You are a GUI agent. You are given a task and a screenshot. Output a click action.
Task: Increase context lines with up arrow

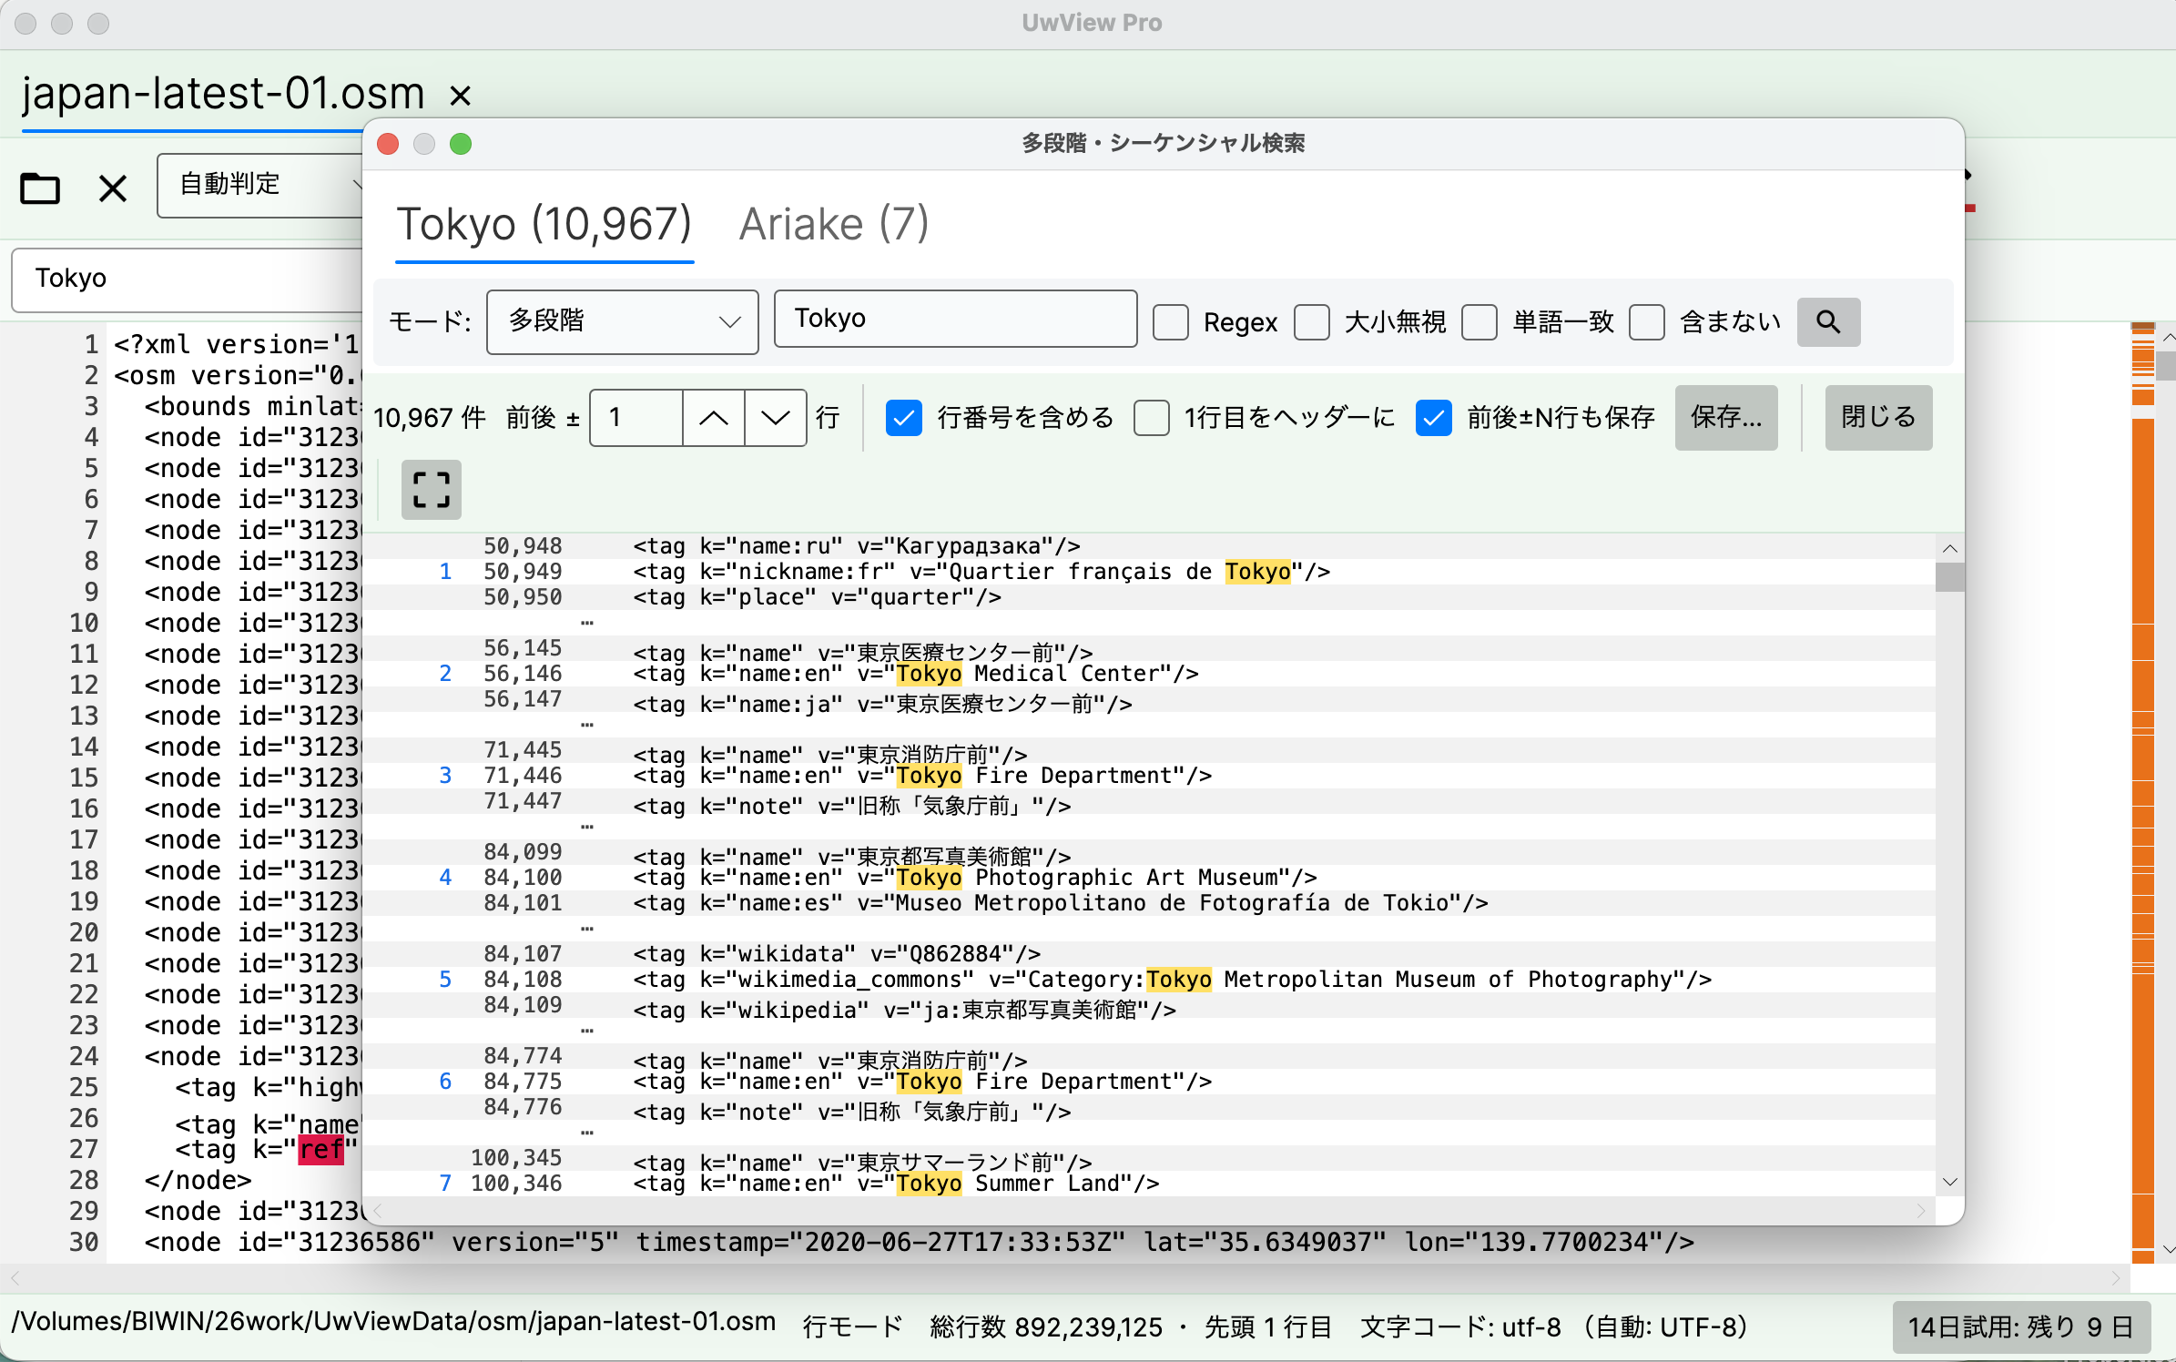[714, 418]
